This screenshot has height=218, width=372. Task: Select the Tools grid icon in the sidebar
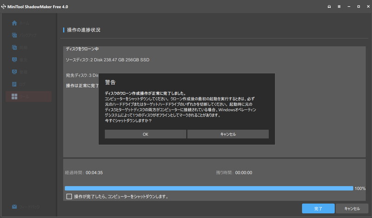14,97
